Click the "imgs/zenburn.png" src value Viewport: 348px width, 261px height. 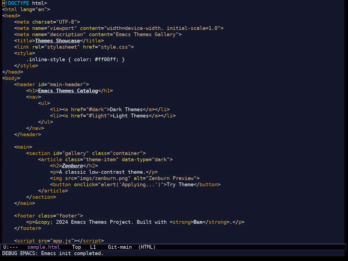[x=104, y=178]
